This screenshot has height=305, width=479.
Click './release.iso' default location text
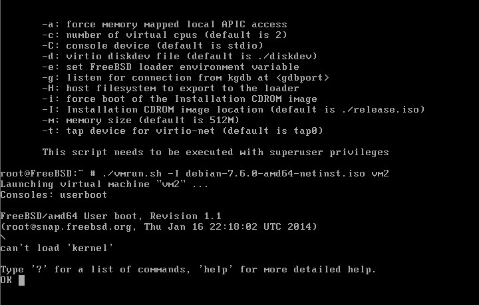pyautogui.click(x=381, y=109)
